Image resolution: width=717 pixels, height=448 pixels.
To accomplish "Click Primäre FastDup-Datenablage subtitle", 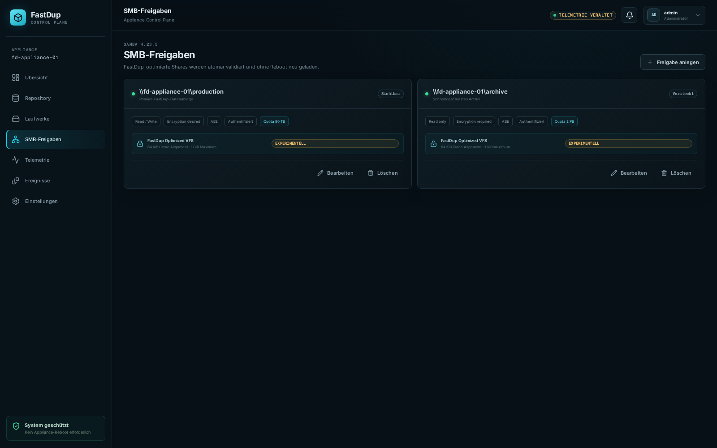I will 166,99.
